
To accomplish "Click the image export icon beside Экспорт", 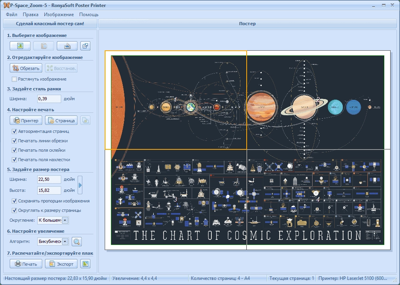I will point(85,264).
